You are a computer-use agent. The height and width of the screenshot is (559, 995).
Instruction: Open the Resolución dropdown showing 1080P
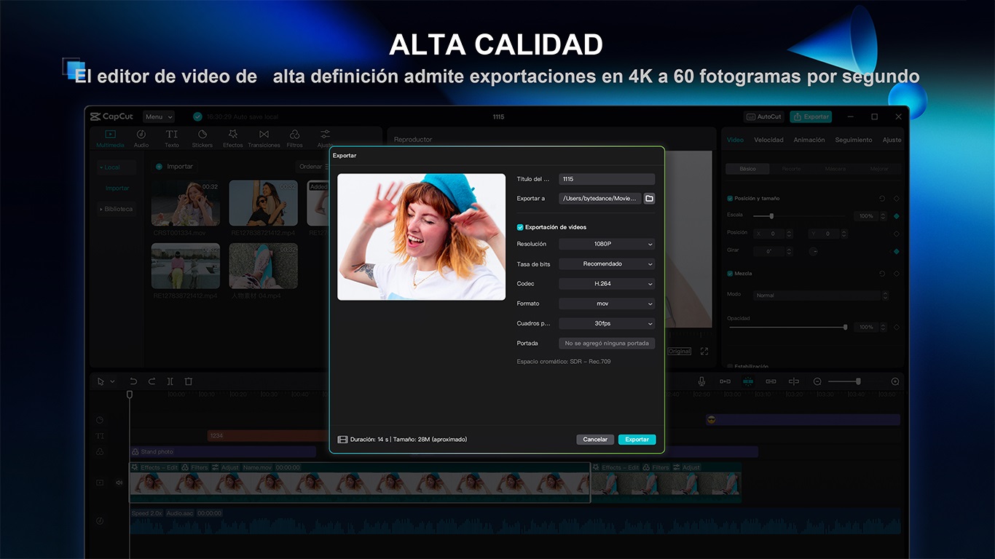606,245
